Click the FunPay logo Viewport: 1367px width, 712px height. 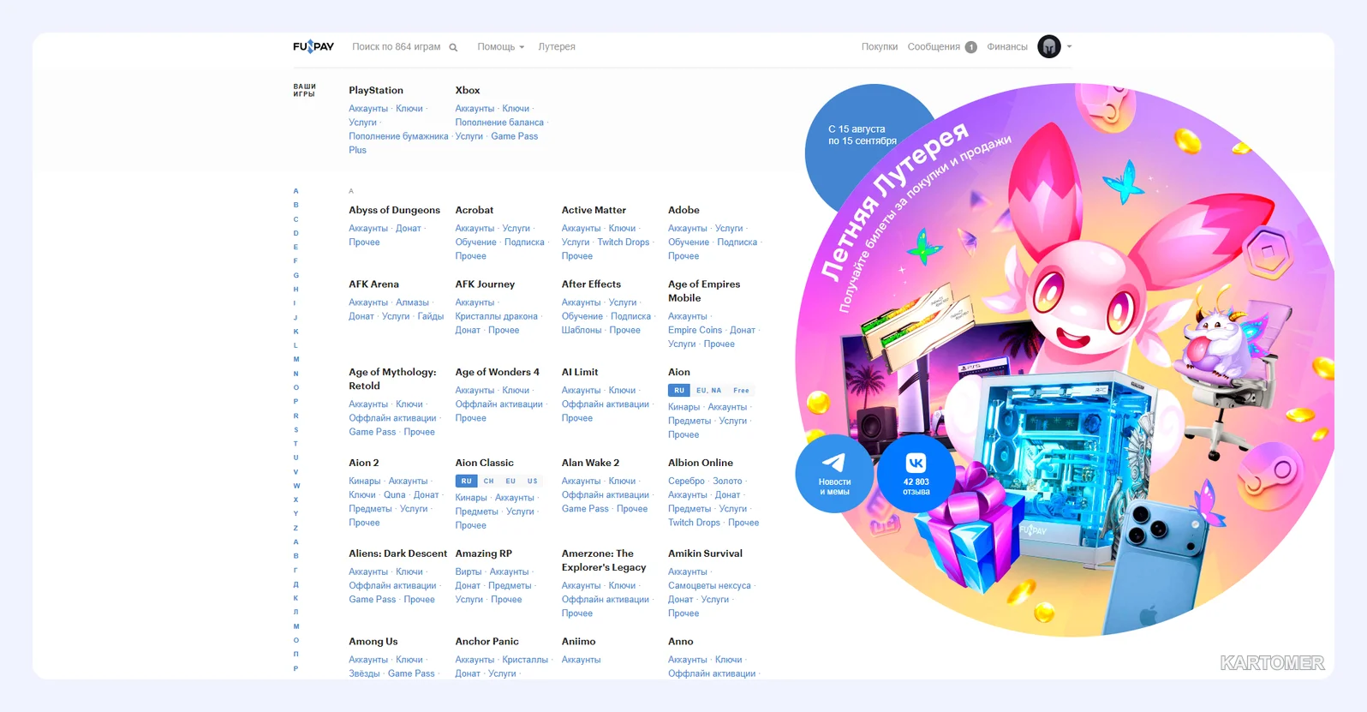tap(313, 46)
